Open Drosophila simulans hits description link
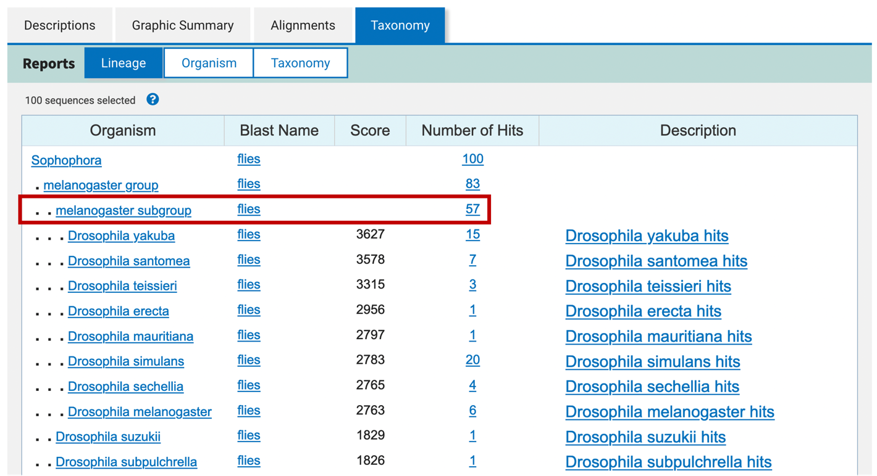This screenshot has width=877, height=476. coord(653,362)
